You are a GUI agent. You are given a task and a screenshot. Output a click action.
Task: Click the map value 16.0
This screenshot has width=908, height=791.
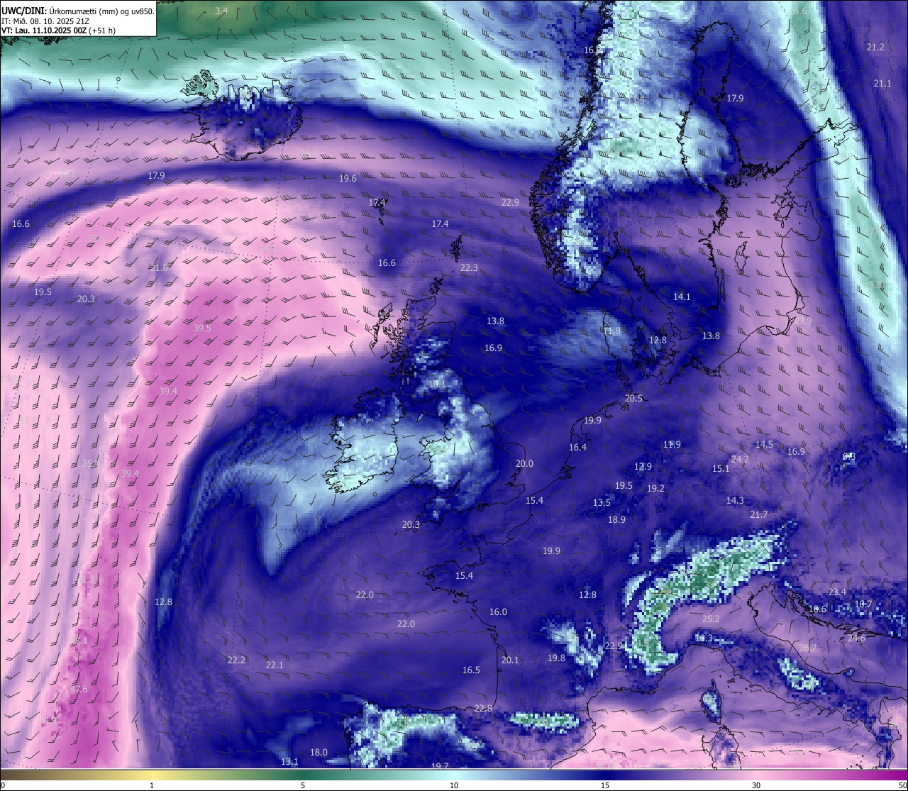pos(498,612)
